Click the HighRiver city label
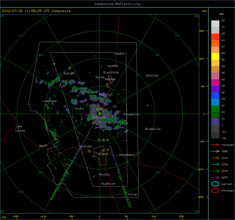 point(108,184)
